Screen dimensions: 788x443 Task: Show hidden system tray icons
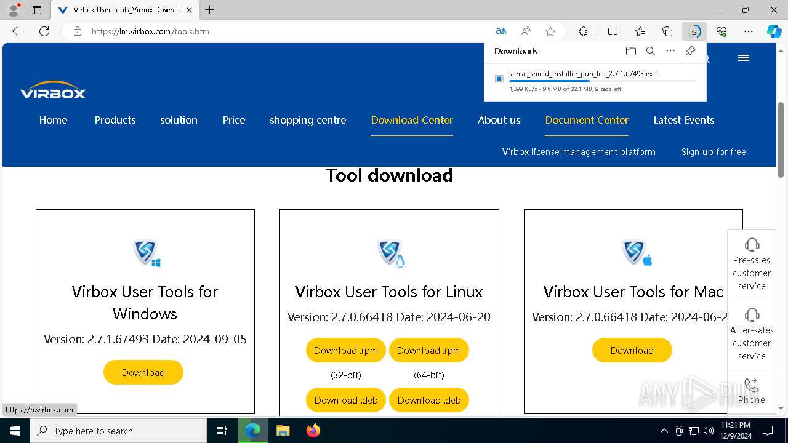664,431
